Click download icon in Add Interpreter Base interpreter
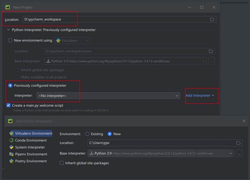The width and height of the screenshot is (250, 180). [x=92, y=153]
